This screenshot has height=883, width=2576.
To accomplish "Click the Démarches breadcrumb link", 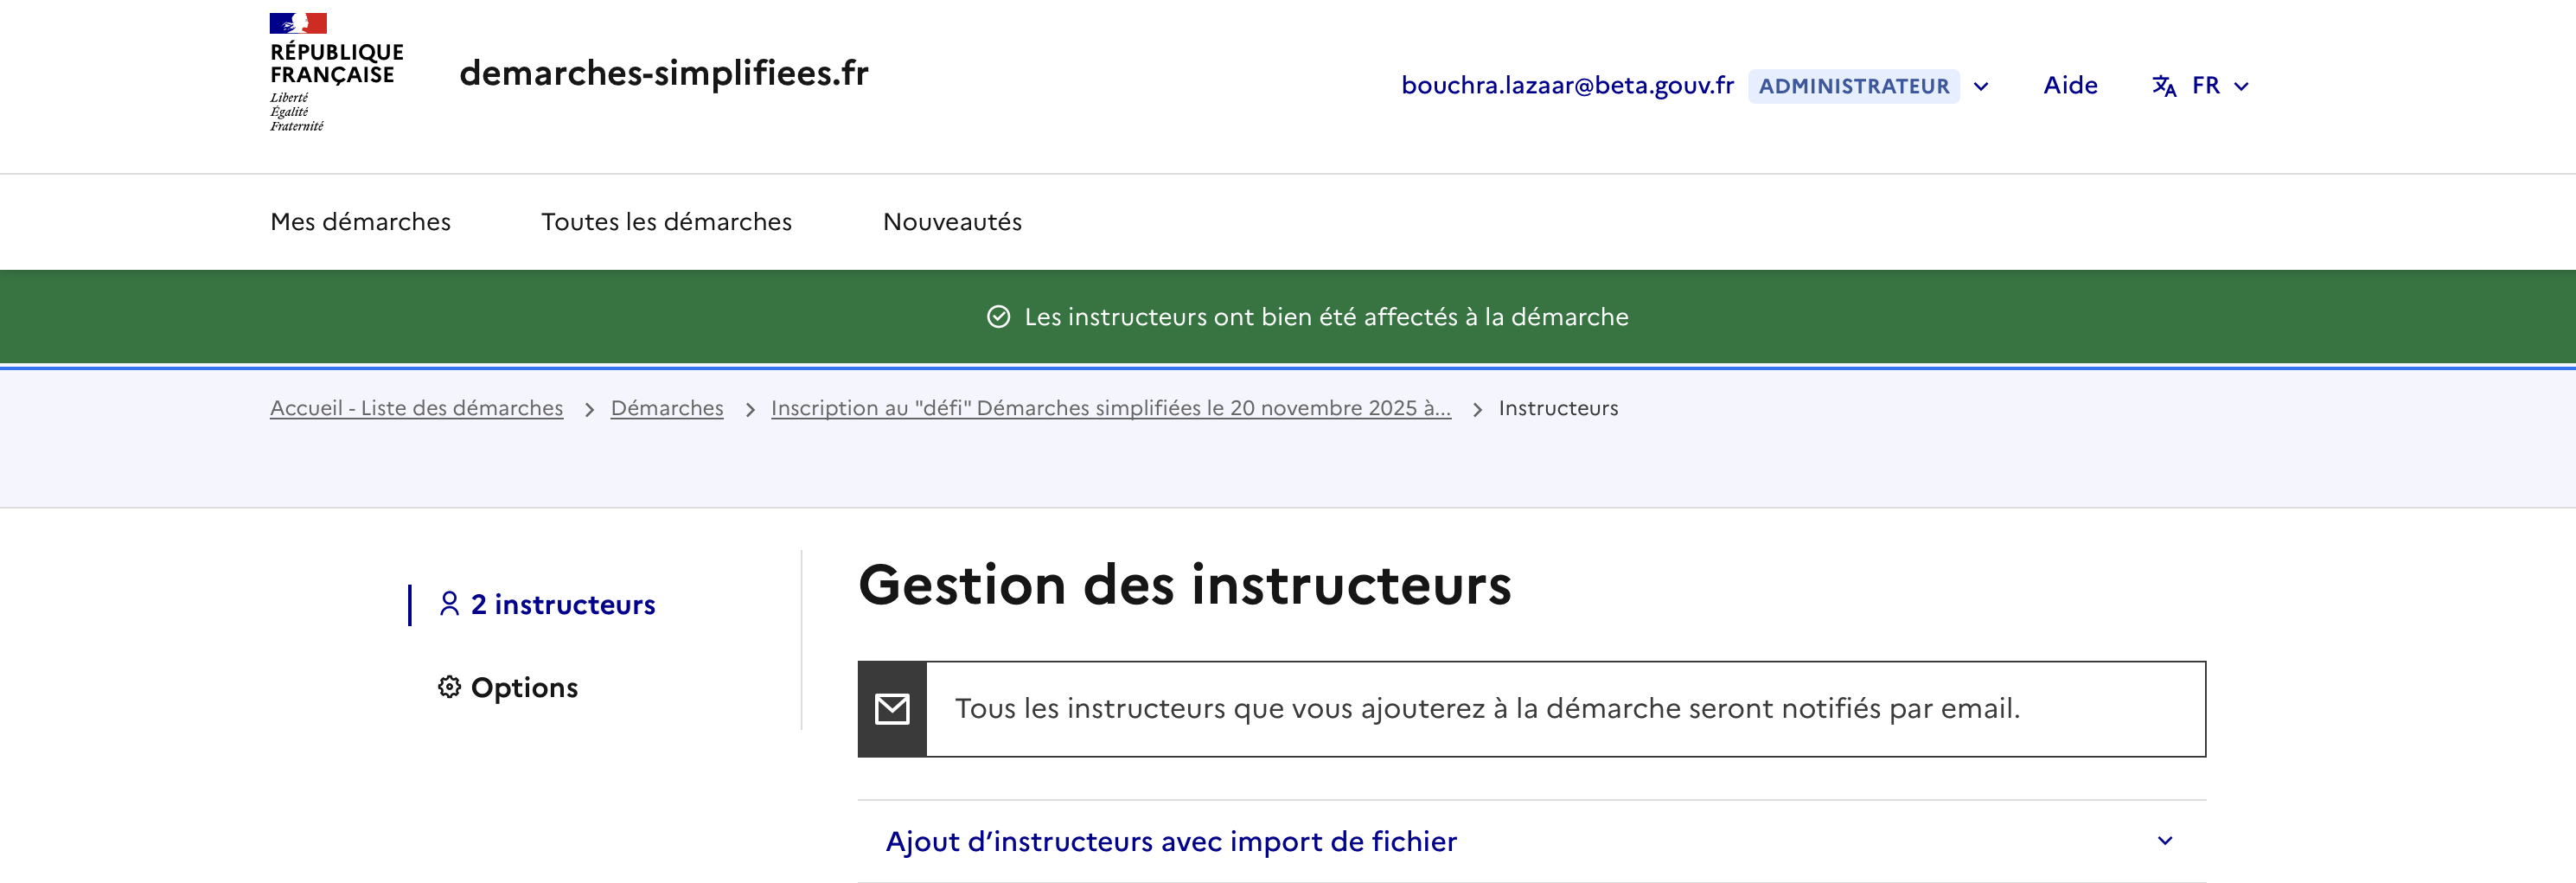I will [x=666, y=408].
